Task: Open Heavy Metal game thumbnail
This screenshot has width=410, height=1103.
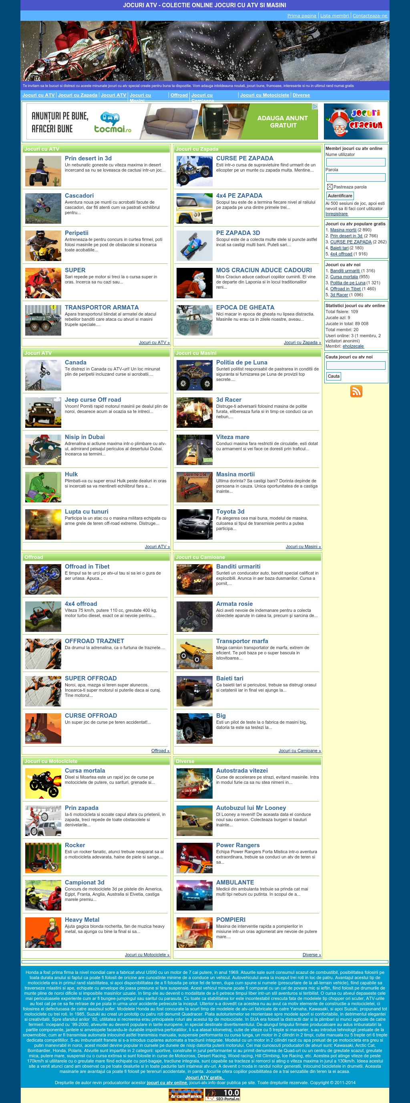Action: (43, 933)
